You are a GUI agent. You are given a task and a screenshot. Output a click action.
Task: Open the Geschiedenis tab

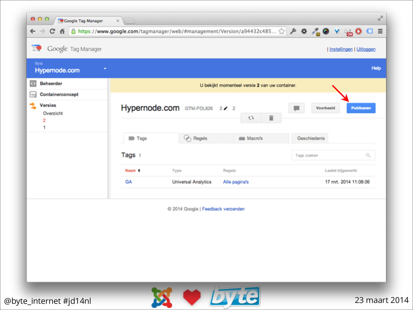click(310, 138)
